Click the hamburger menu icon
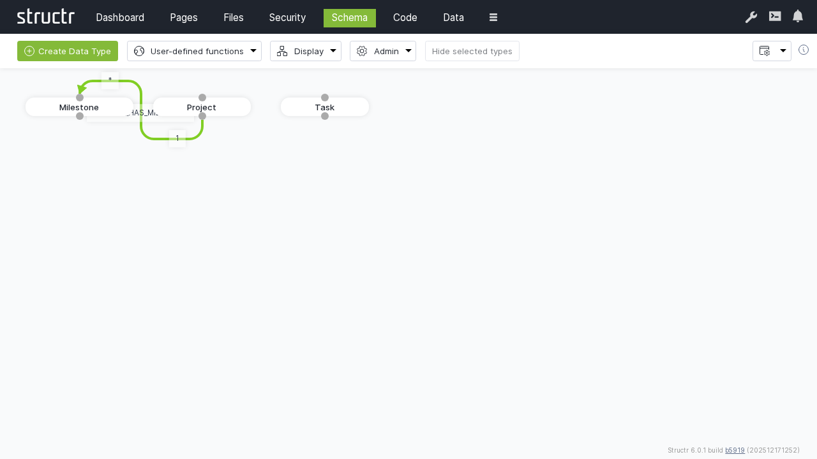817x459 pixels. tap(493, 18)
